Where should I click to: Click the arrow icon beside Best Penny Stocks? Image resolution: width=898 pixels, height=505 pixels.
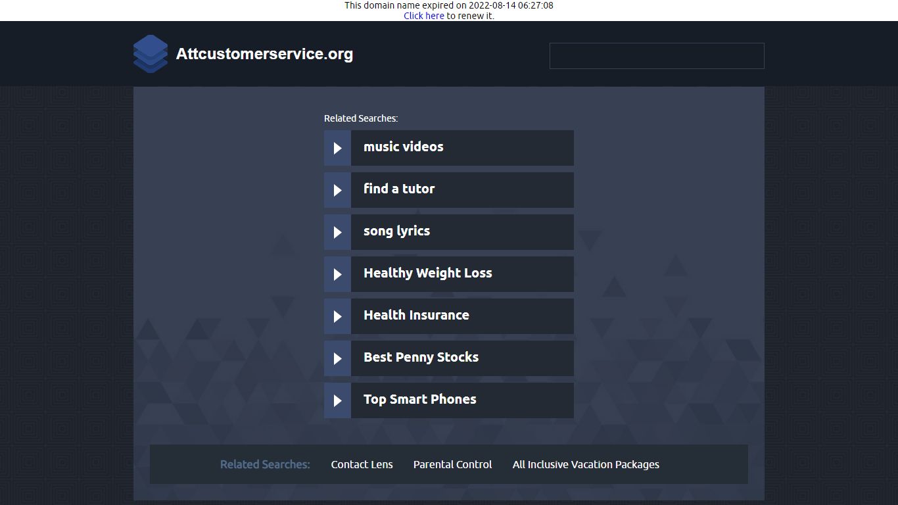click(x=337, y=358)
